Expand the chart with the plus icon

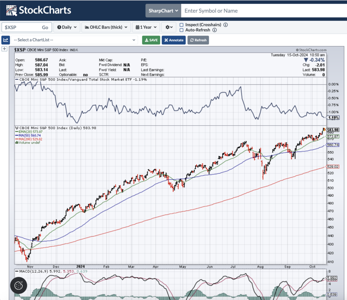coord(4,49)
